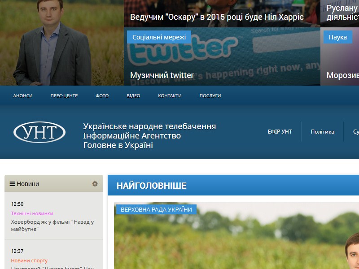Viewport: 359px width, 269px height.
Task: Select the ФОТО menu item
Action: tap(102, 96)
